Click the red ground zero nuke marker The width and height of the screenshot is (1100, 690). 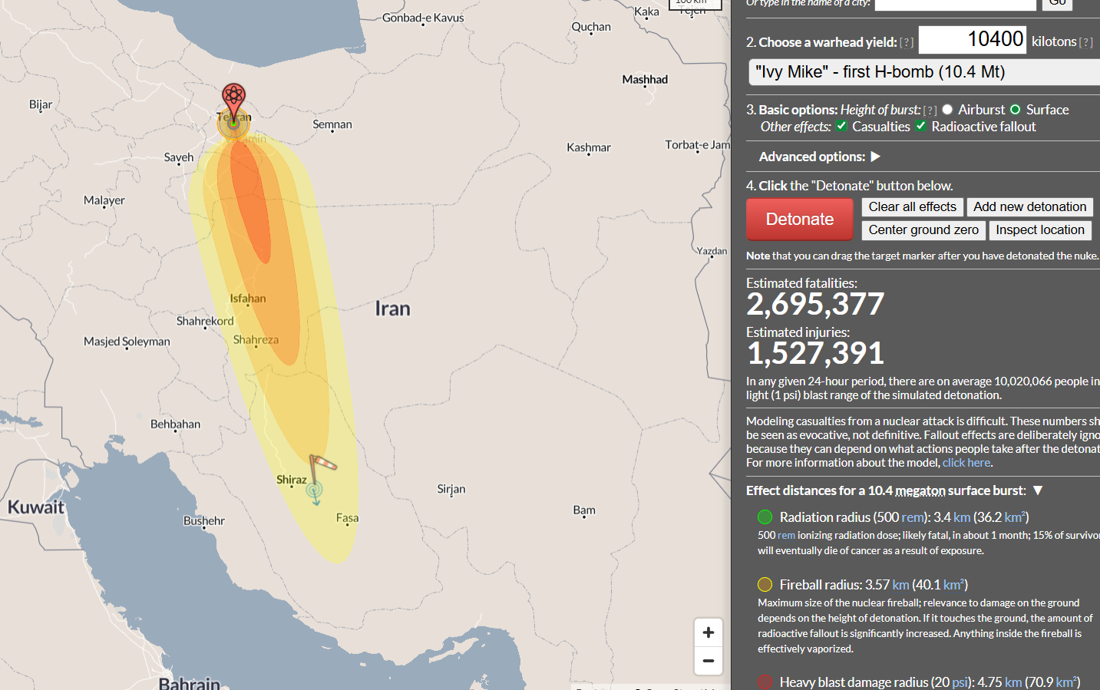coord(233,103)
